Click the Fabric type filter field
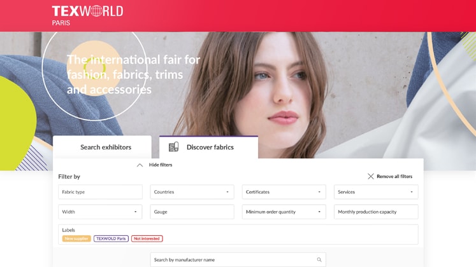476x267 pixels. [x=100, y=192]
